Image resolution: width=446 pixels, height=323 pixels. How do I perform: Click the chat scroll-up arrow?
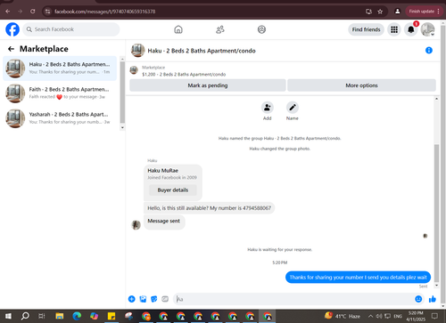click(436, 99)
